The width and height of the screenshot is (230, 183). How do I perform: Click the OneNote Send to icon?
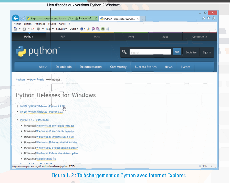[93, 29]
